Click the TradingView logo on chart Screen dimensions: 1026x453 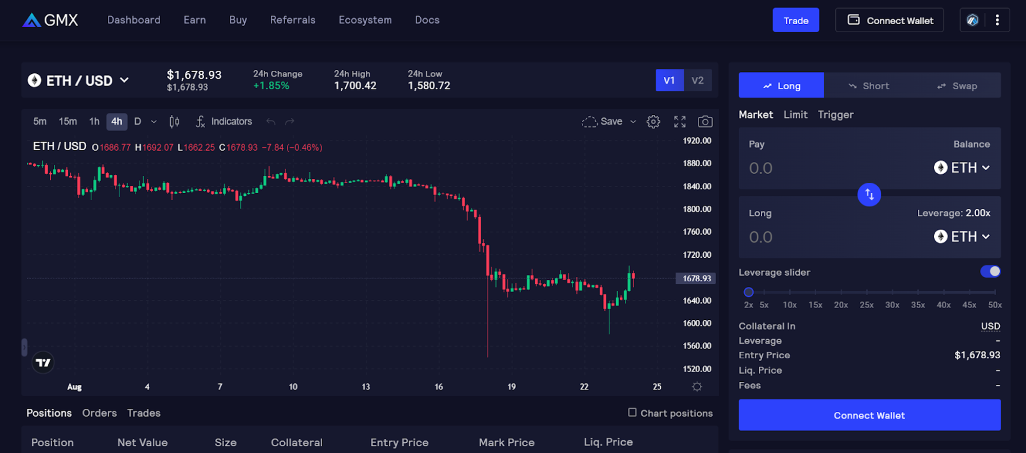click(x=43, y=363)
